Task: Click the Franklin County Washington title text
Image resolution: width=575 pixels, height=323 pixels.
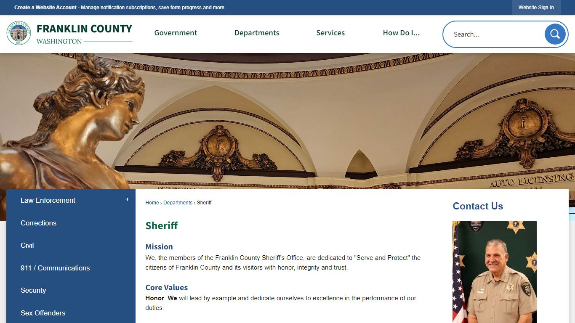Action: coord(84,34)
